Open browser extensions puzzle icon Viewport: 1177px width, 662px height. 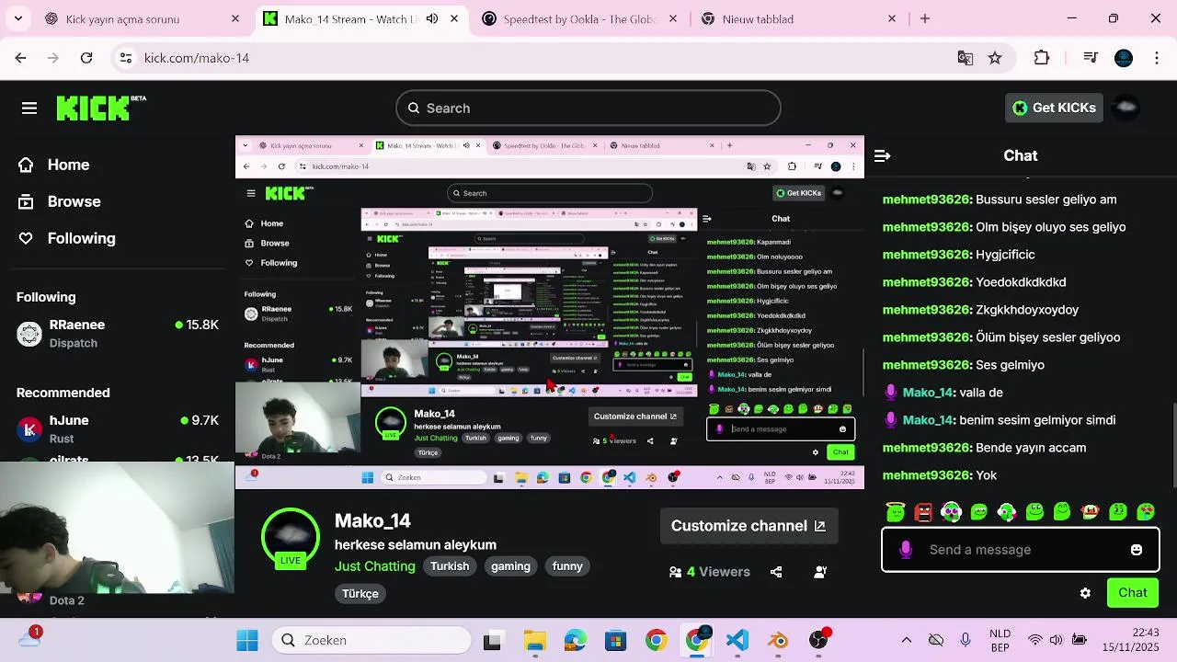[1042, 58]
